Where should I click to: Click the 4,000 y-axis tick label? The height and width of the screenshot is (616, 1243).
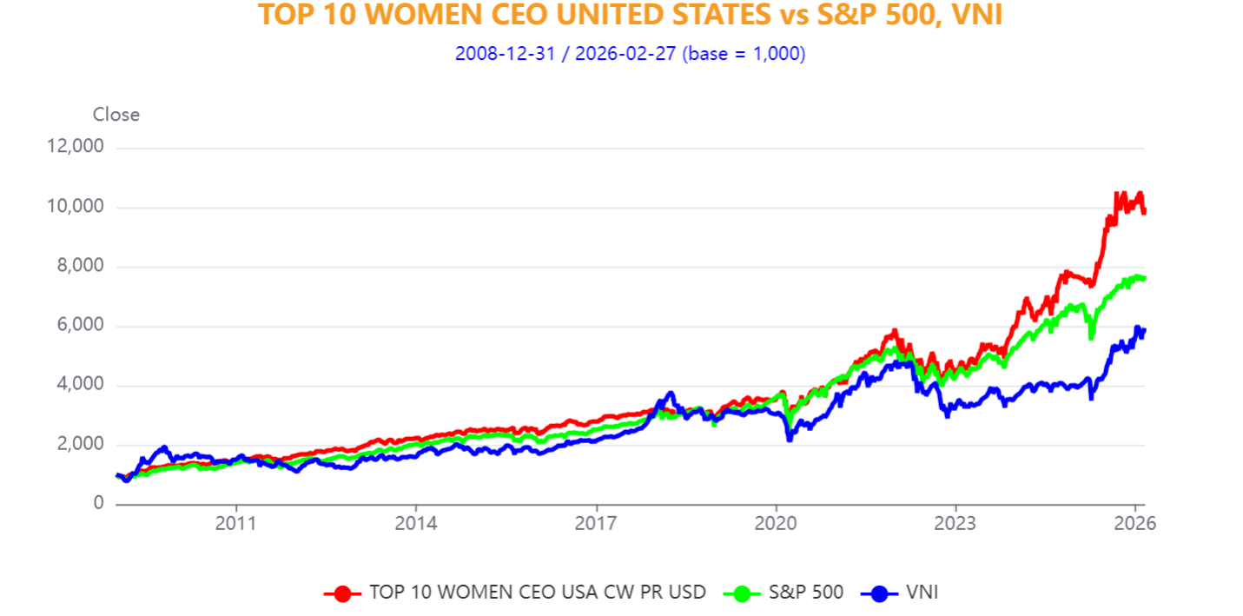(79, 385)
